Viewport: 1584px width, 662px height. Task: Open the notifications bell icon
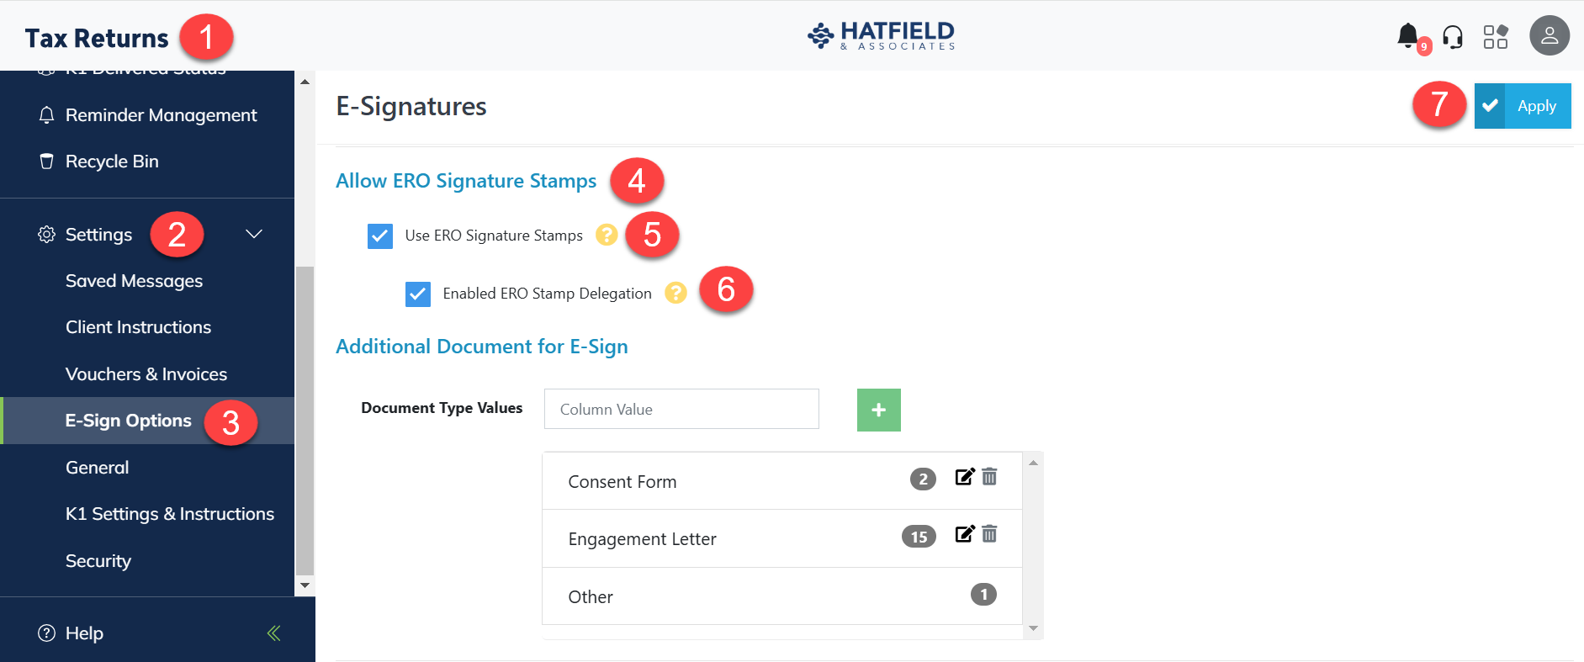click(x=1407, y=36)
